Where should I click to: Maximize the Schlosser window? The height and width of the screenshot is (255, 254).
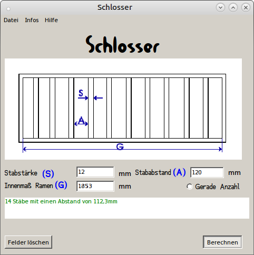point(233,7)
